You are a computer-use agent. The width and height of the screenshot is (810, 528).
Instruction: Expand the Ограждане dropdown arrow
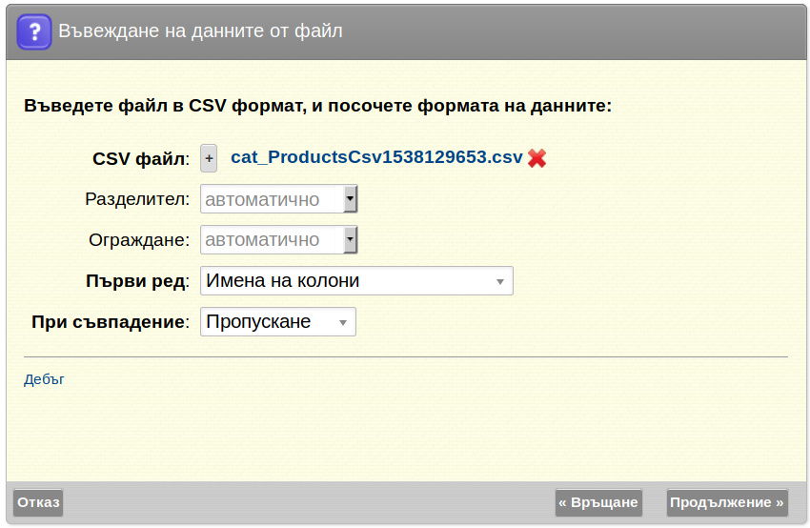[x=351, y=240]
